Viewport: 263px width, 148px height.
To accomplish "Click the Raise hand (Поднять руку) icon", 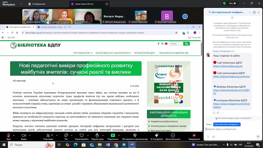I will [97, 135].
